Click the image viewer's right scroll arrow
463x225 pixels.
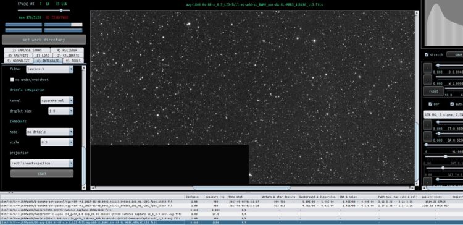(x=412, y=188)
